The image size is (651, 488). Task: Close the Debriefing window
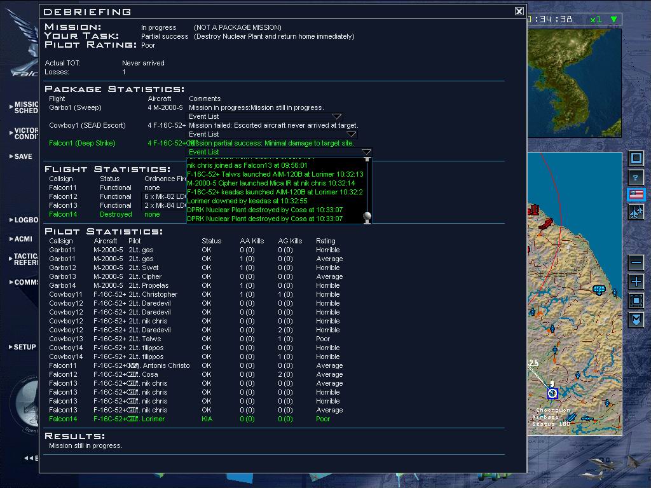[x=519, y=11]
